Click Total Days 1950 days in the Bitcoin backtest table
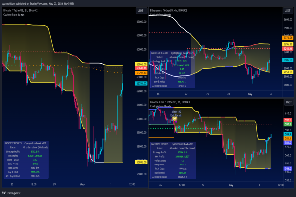Viewport: 296px width, 197px height. (x=35, y=168)
